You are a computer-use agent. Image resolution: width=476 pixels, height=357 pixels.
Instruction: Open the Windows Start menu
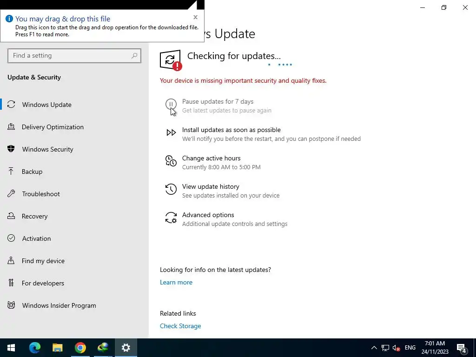tap(11, 348)
